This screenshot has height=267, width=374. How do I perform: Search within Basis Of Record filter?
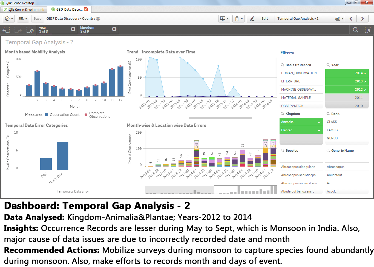283,65
